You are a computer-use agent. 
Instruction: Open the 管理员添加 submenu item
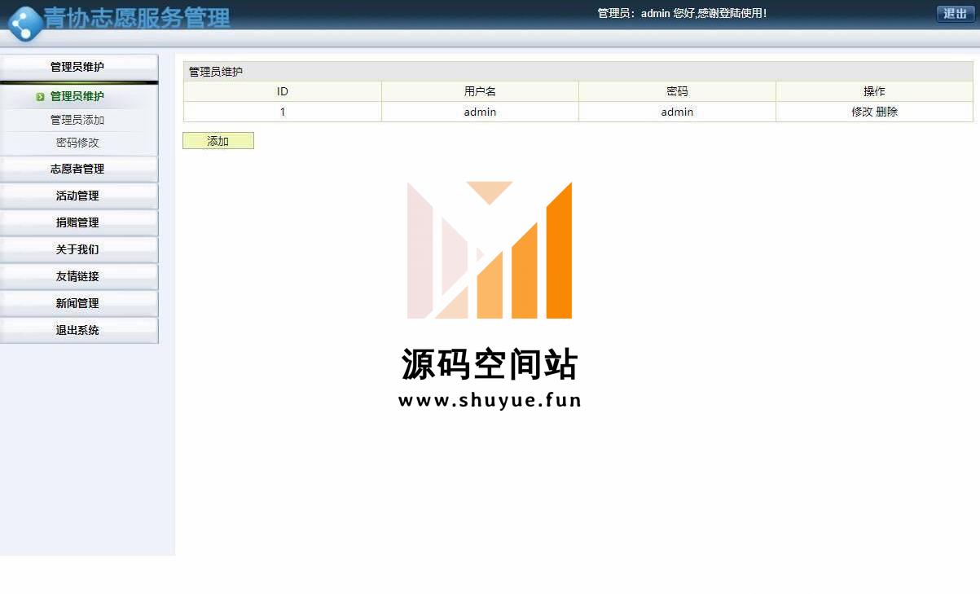tap(77, 120)
